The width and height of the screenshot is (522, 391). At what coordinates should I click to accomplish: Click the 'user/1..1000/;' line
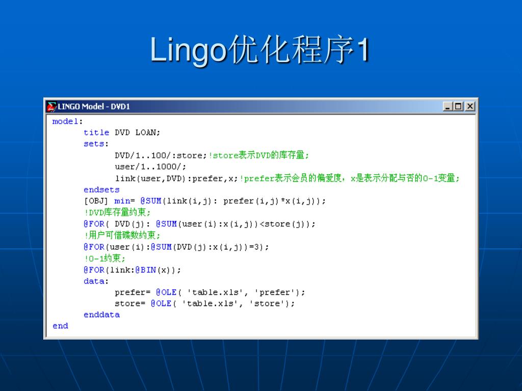150,166
